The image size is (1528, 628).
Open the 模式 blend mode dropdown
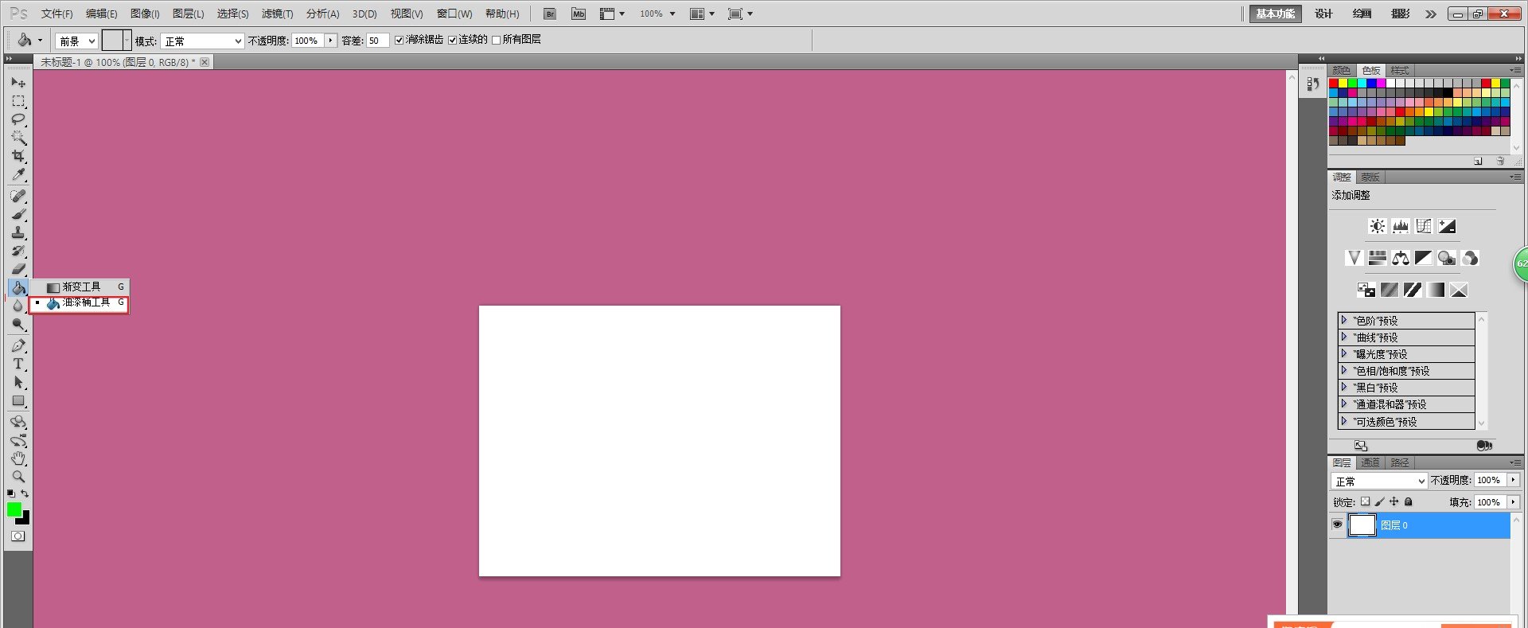[202, 41]
